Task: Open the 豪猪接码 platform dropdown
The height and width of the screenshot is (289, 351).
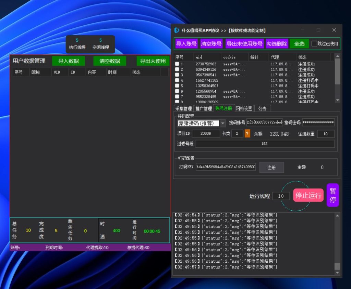Action: 223,123
